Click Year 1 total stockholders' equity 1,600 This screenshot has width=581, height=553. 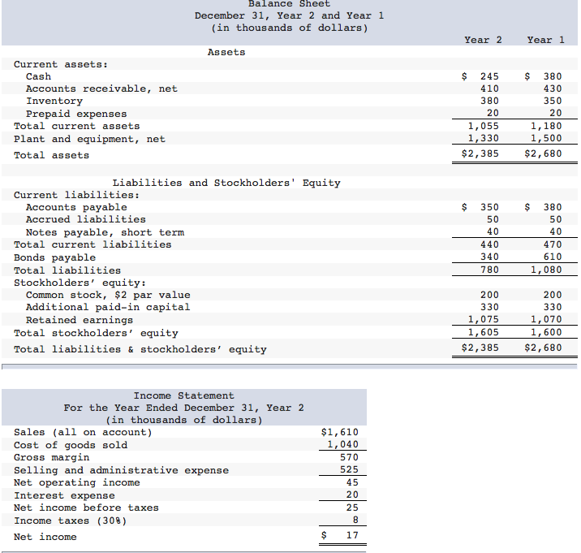click(x=546, y=332)
